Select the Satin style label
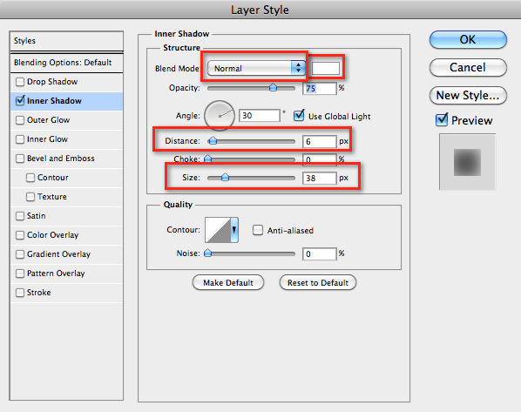 coord(37,216)
